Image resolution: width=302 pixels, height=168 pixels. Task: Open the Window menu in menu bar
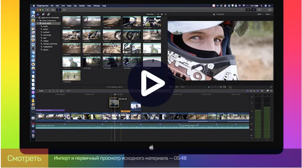tap(96, 6)
